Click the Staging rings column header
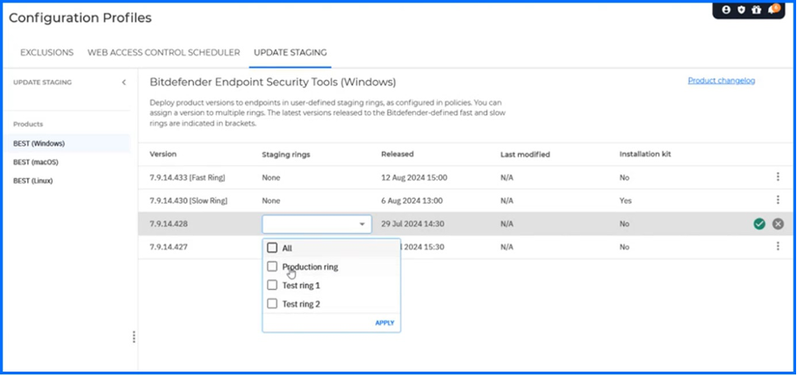 285,154
